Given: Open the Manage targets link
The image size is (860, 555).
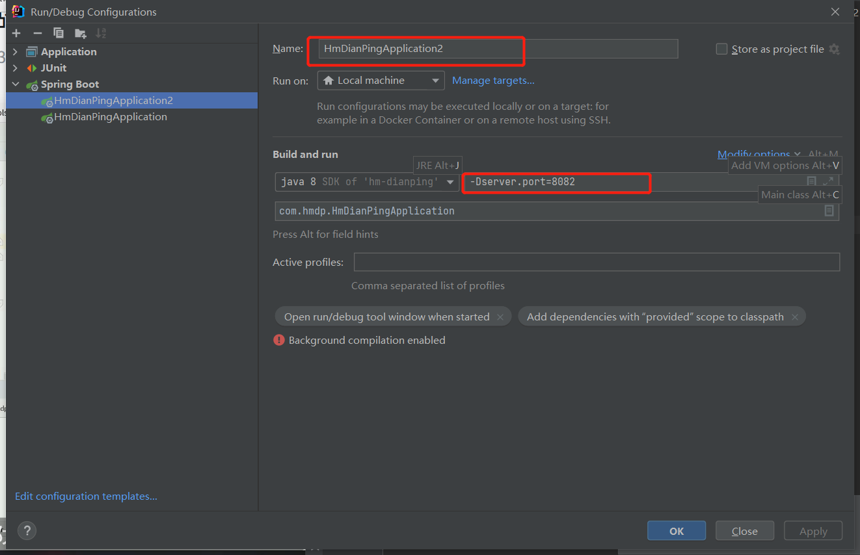Looking at the screenshot, I should coord(493,81).
